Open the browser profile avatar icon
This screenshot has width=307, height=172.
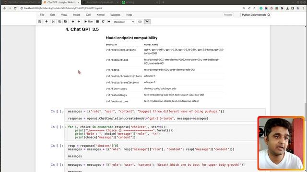click(x=298, y=8)
